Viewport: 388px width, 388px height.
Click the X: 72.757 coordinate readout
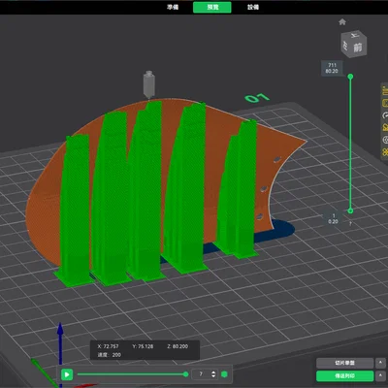108,346
